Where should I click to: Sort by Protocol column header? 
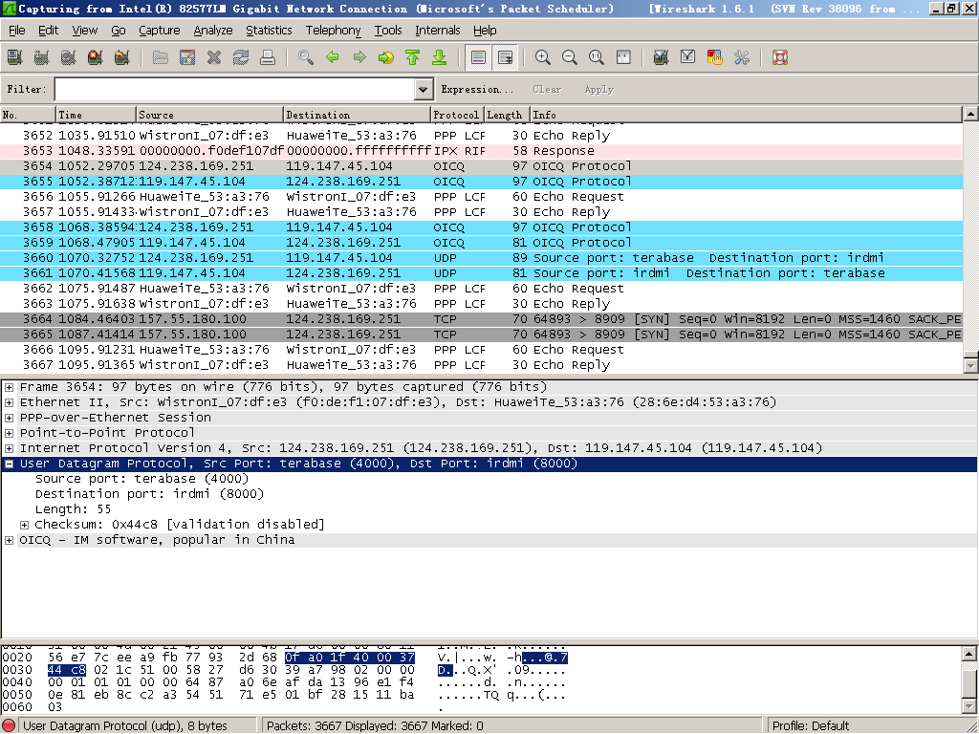click(x=458, y=115)
